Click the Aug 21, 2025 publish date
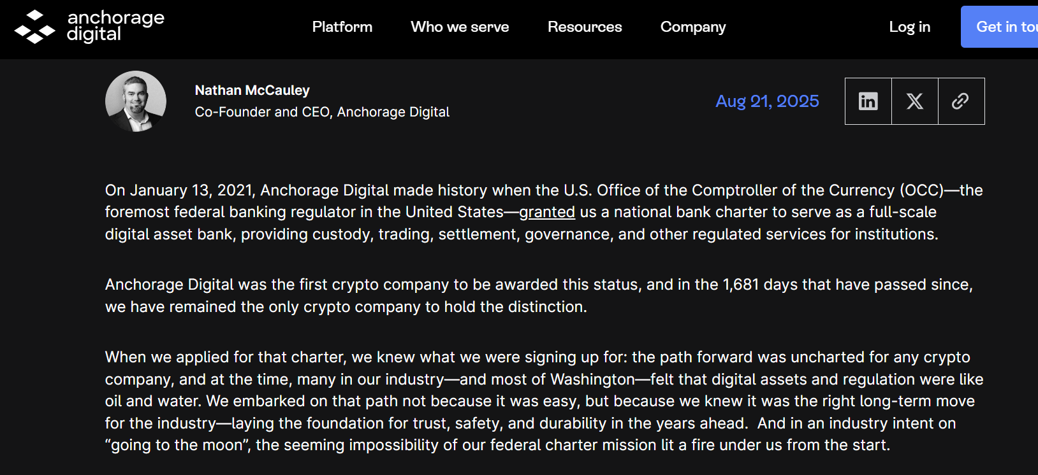1038x475 pixels. 767,101
